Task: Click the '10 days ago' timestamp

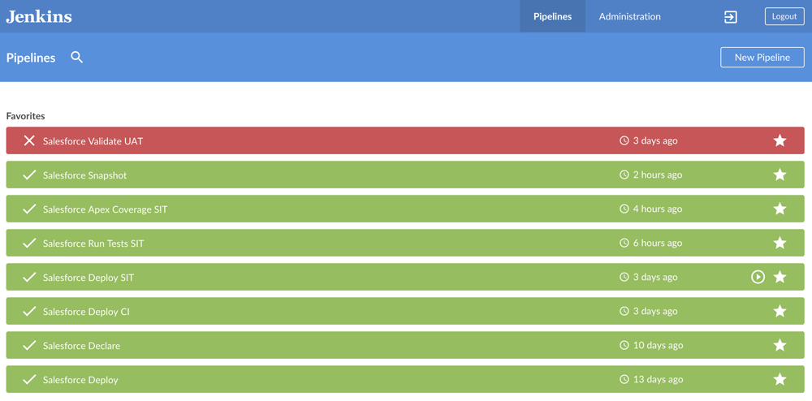Action: [x=658, y=346]
